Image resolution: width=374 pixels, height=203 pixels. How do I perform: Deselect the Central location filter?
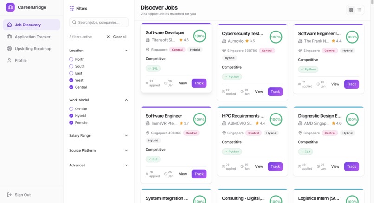pyautogui.click(x=71, y=87)
